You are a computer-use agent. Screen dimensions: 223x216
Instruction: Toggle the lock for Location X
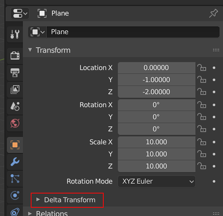[x=202, y=68]
